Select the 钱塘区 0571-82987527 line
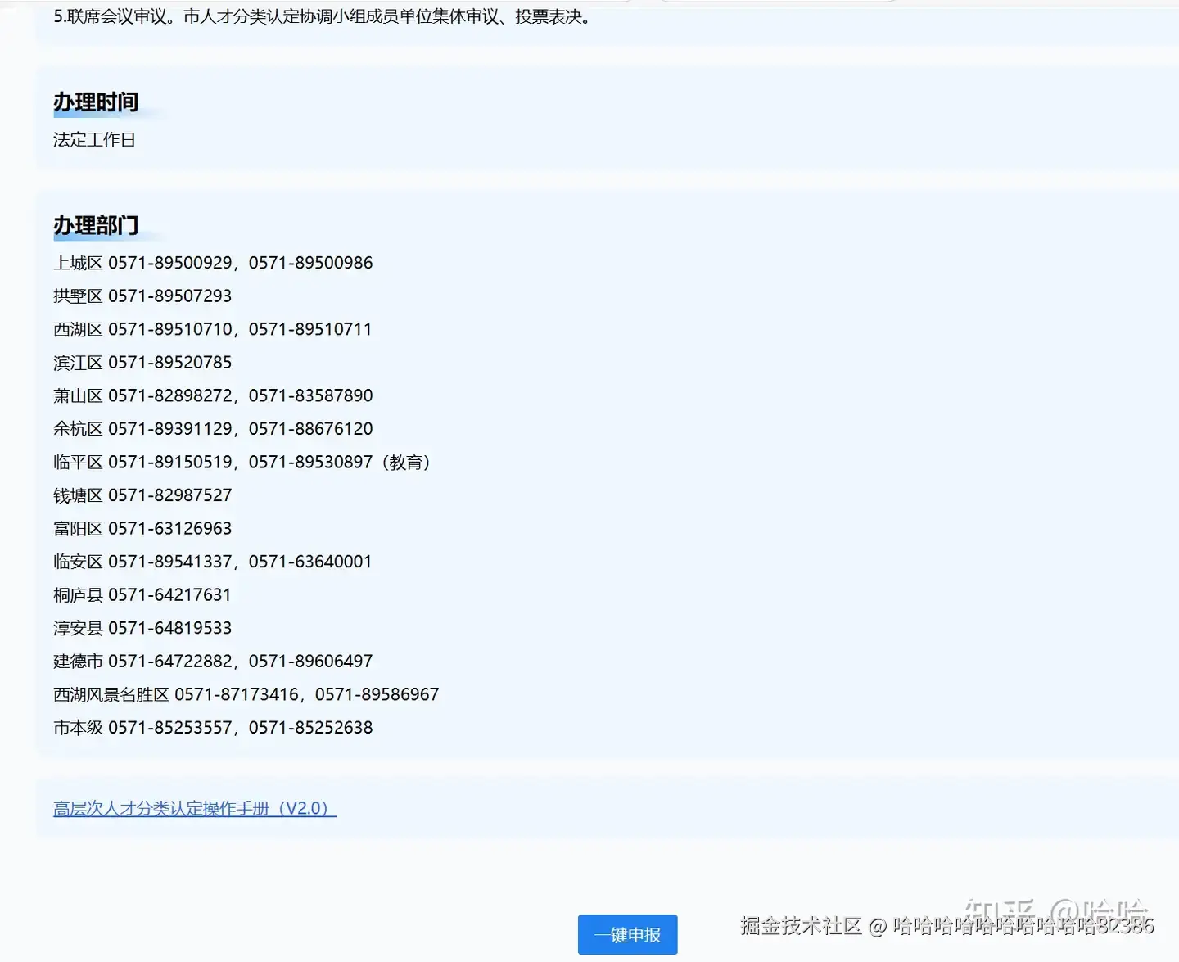 point(142,495)
